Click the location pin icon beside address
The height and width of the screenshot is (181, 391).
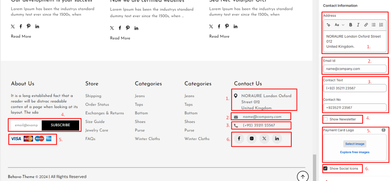pyautogui.click(x=235, y=96)
